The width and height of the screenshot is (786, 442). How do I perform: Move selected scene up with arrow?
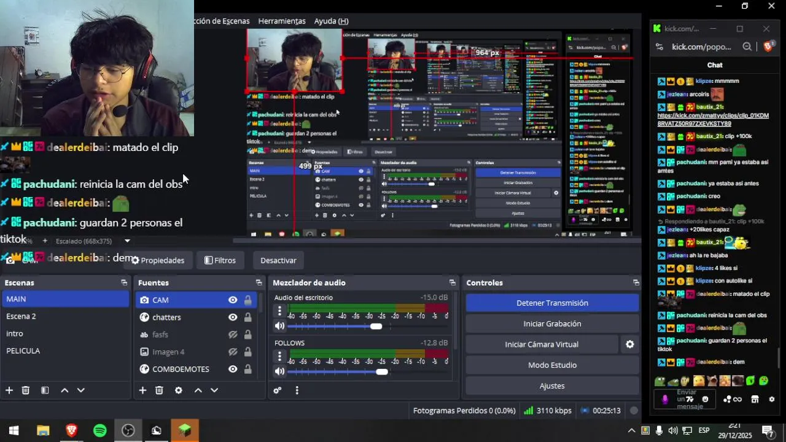(64, 390)
